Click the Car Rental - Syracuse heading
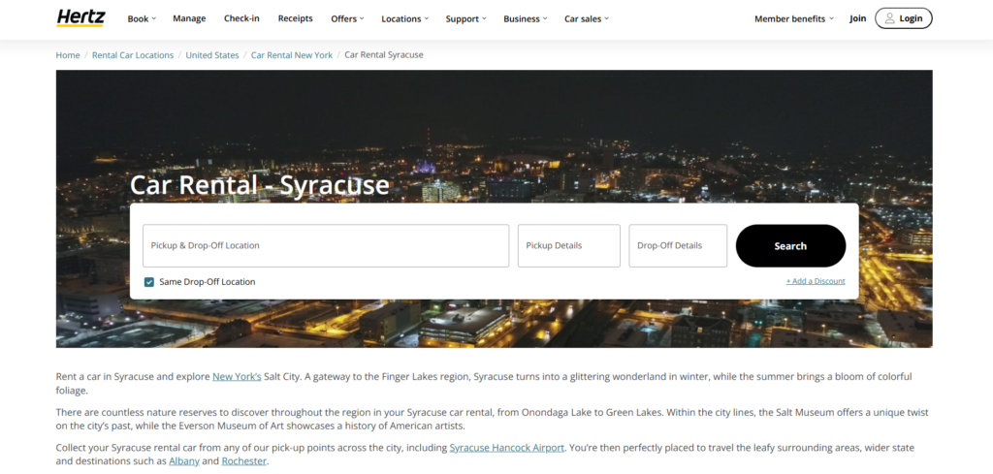 click(x=260, y=185)
